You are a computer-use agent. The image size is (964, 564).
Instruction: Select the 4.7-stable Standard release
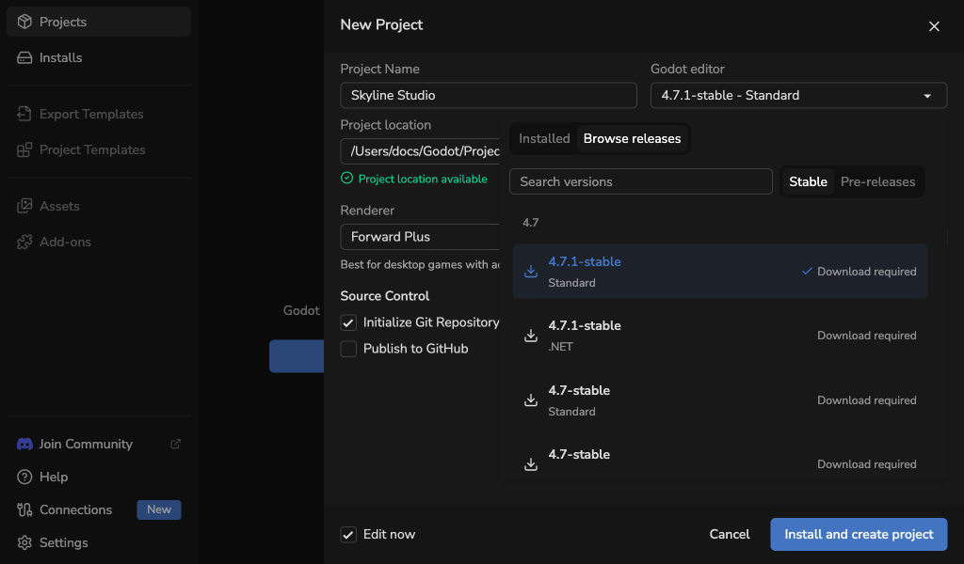coord(720,400)
